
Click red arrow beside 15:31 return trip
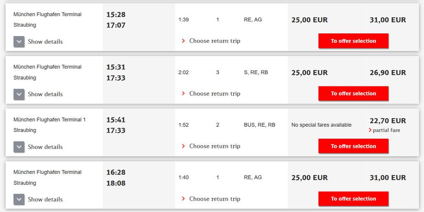click(x=183, y=94)
